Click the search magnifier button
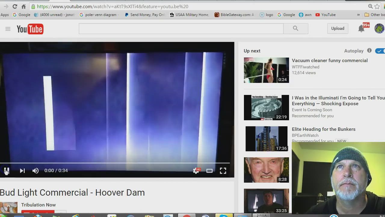The image size is (385, 217). click(x=295, y=28)
